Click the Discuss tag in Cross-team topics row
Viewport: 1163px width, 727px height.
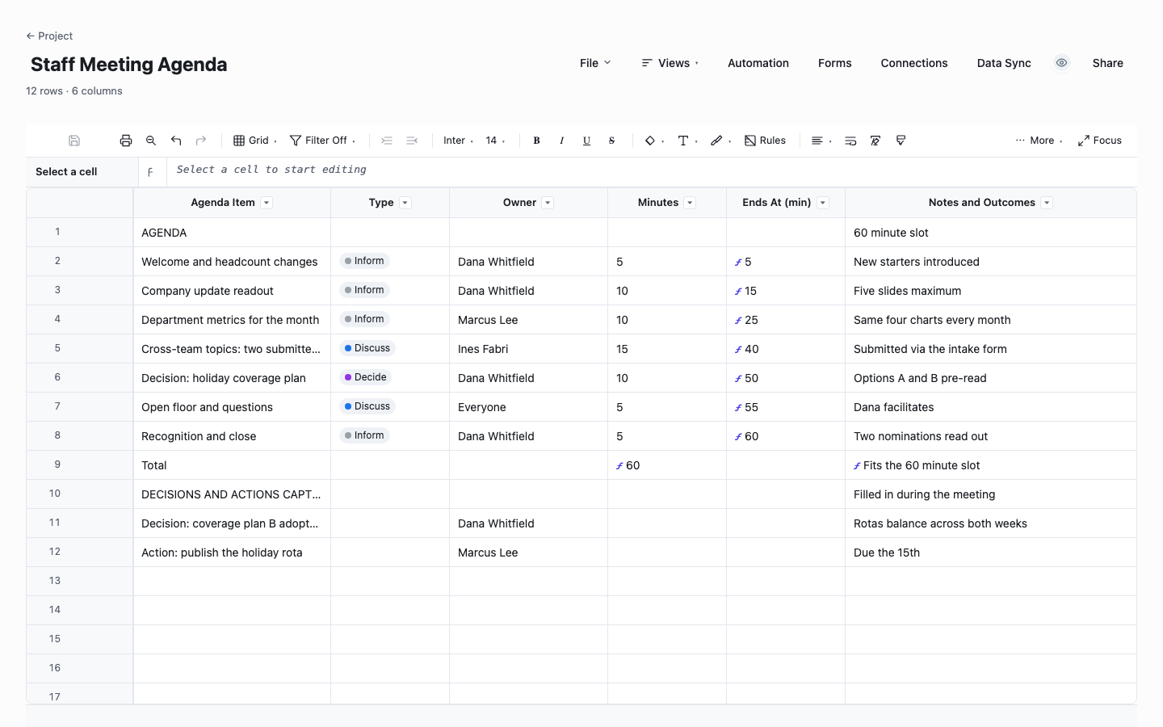pyautogui.click(x=367, y=348)
